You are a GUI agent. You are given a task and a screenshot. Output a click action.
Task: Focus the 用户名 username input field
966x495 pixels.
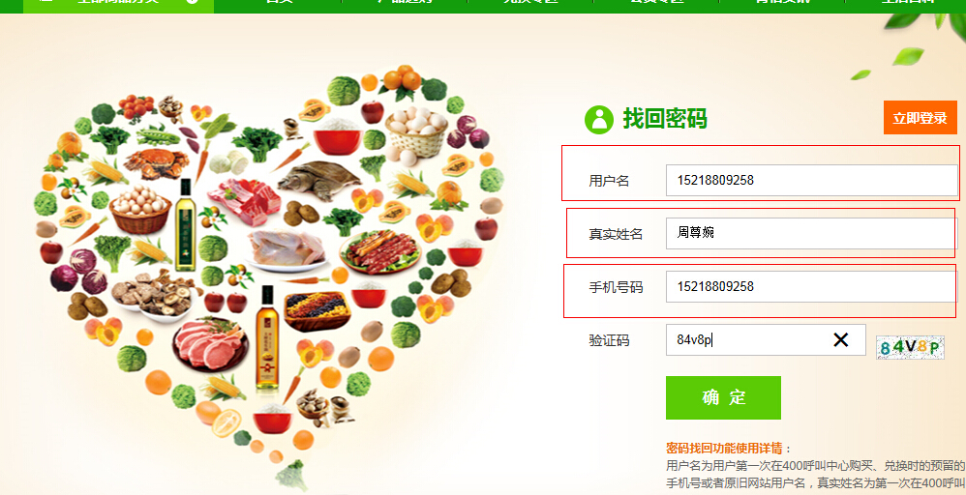(x=811, y=181)
